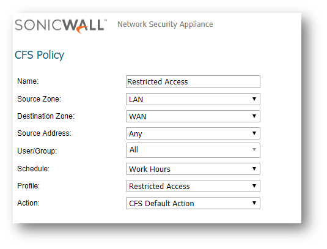Click the CFS Policy heading

(x=39, y=55)
